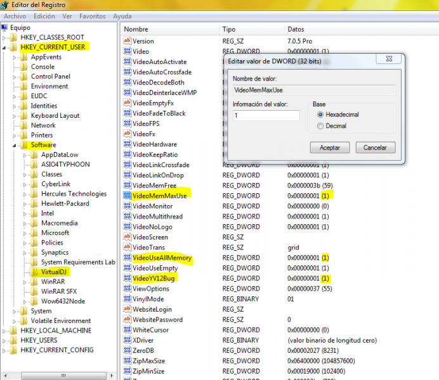Viewport: 439px width, 380px height.
Task: Open the Edición menu
Action: click(x=44, y=16)
